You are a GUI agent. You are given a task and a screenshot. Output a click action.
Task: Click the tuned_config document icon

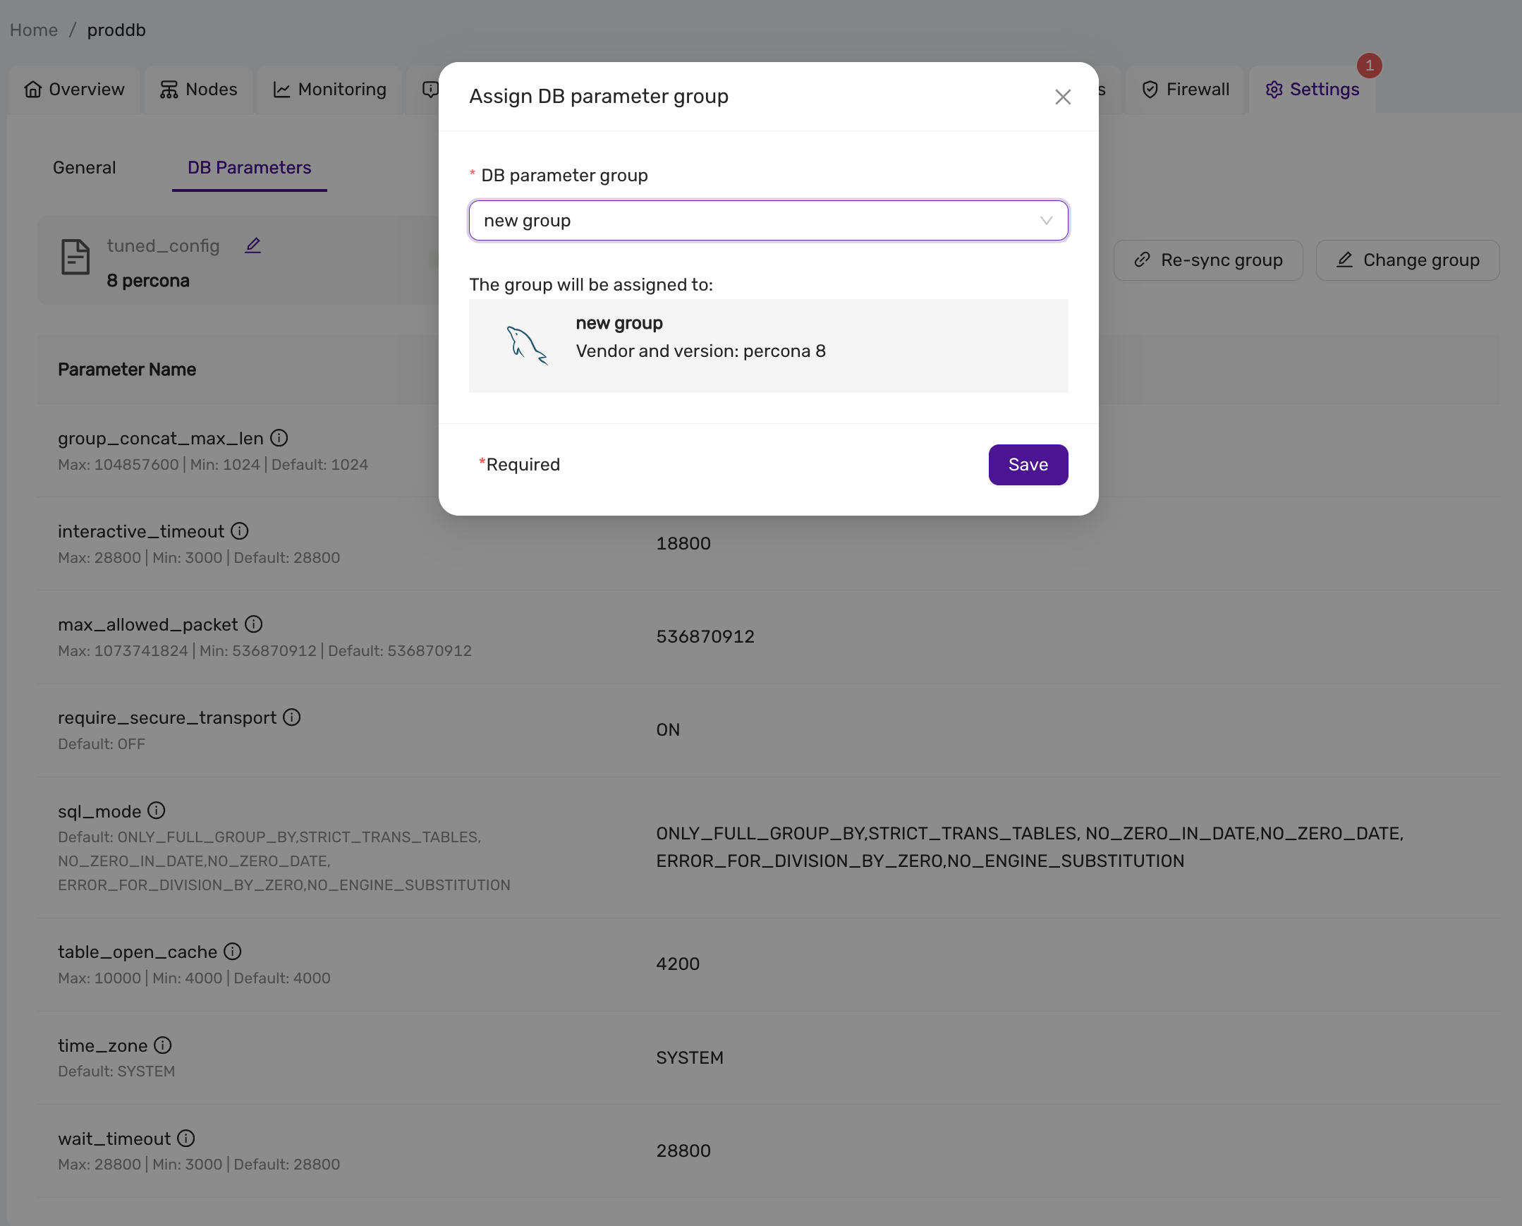(75, 259)
